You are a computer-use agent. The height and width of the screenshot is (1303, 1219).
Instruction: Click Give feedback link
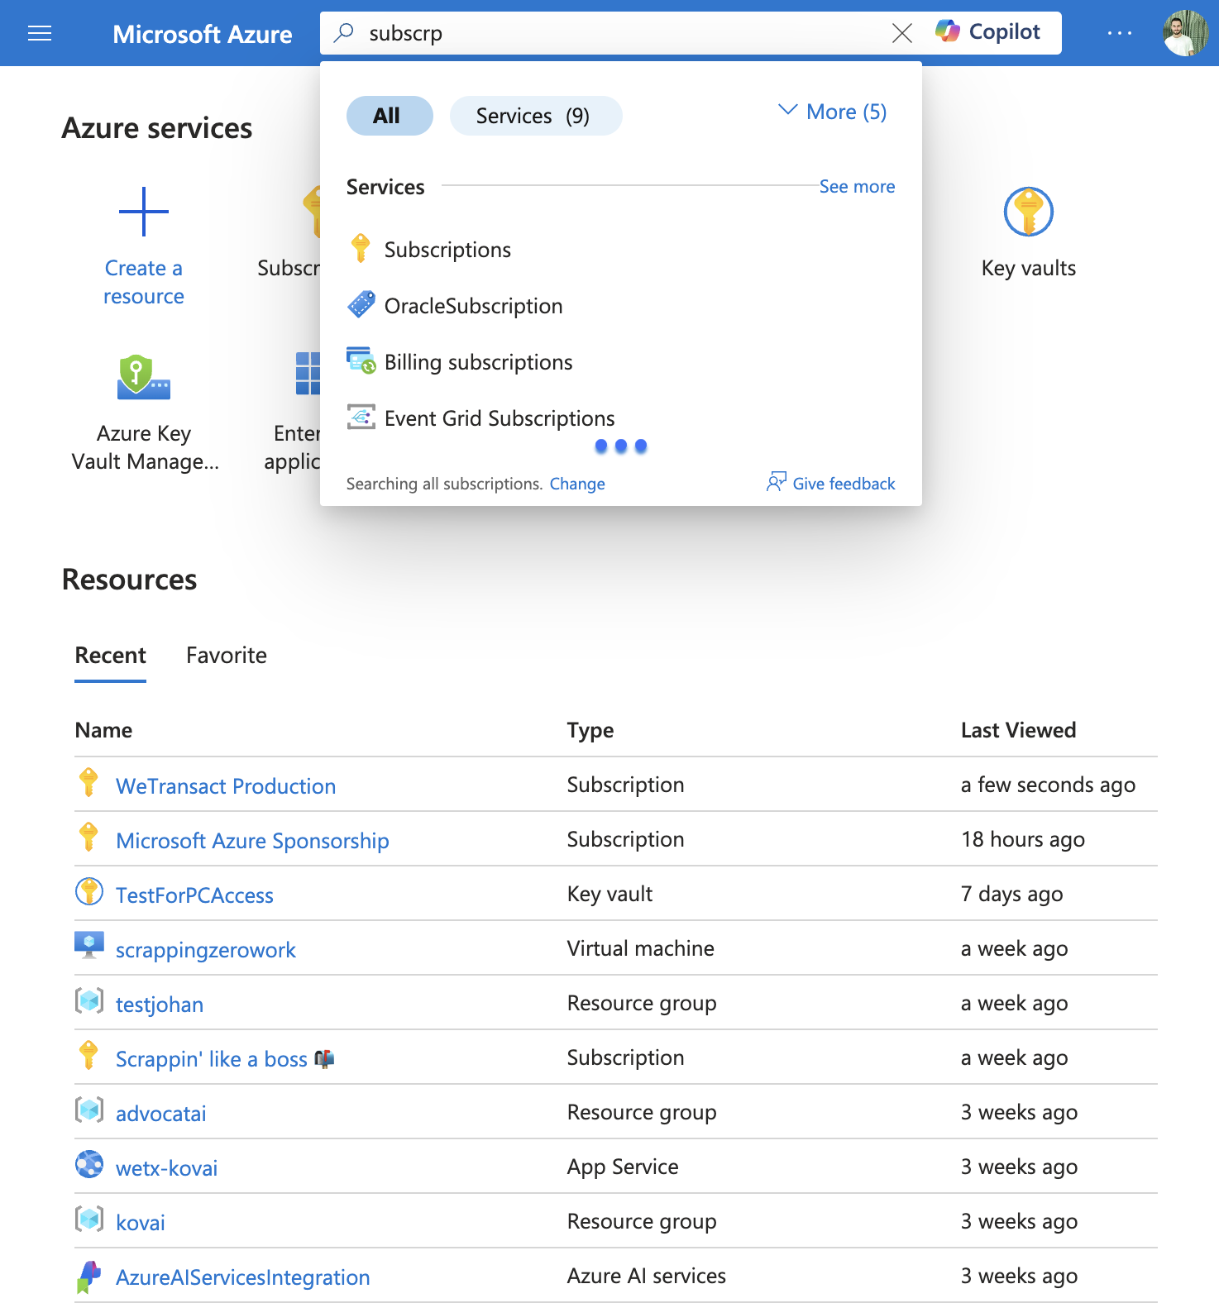(x=831, y=483)
